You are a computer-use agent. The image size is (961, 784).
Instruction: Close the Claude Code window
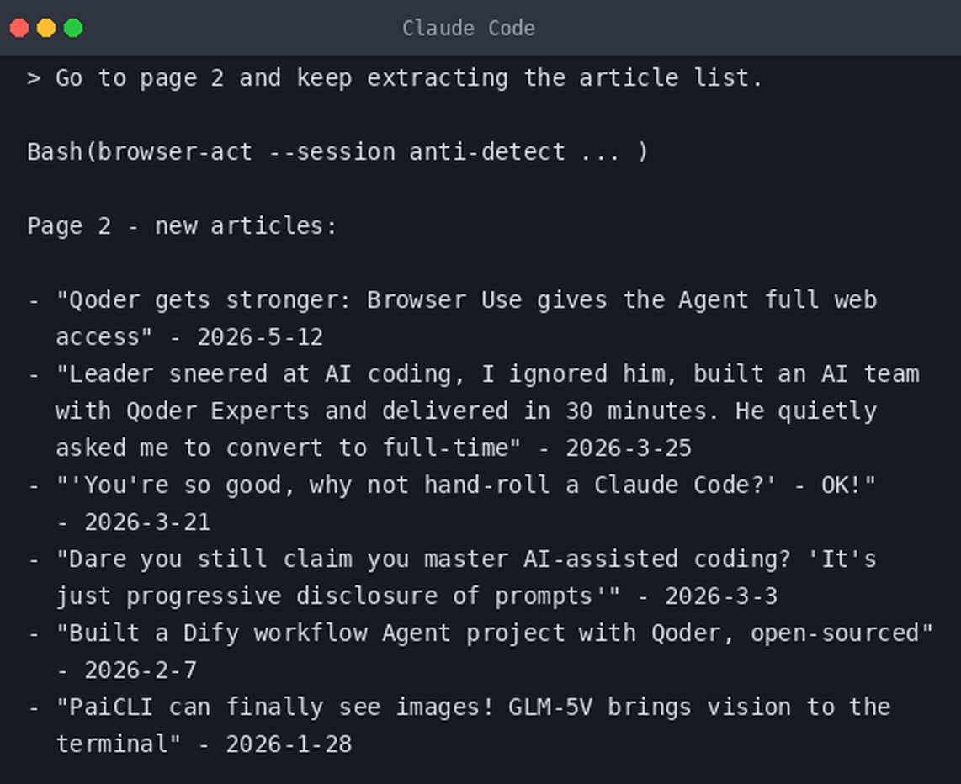click(x=19, y=28)
